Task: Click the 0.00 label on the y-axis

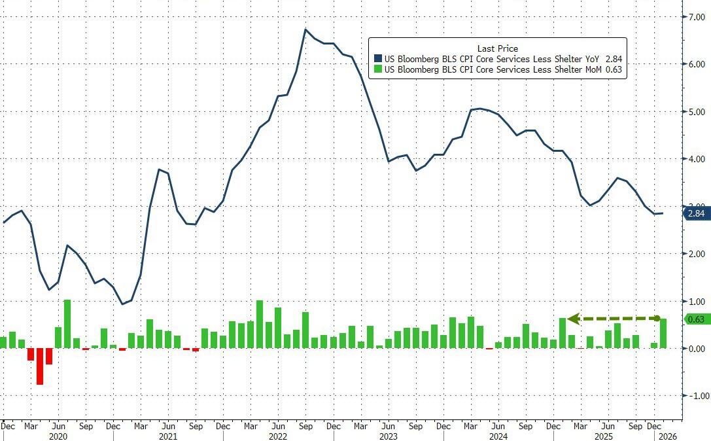Action: point(694,349)
